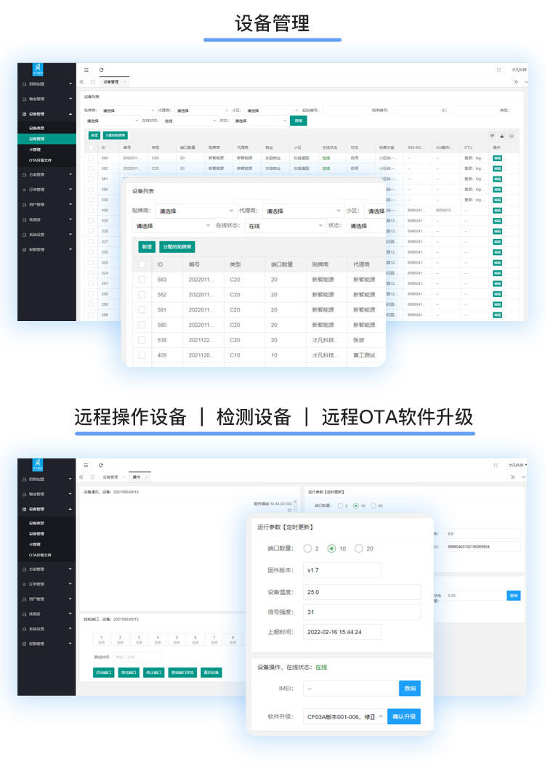
Task: Click left double-arrow tab scroll in top screenshot
Action: (81, 81)
